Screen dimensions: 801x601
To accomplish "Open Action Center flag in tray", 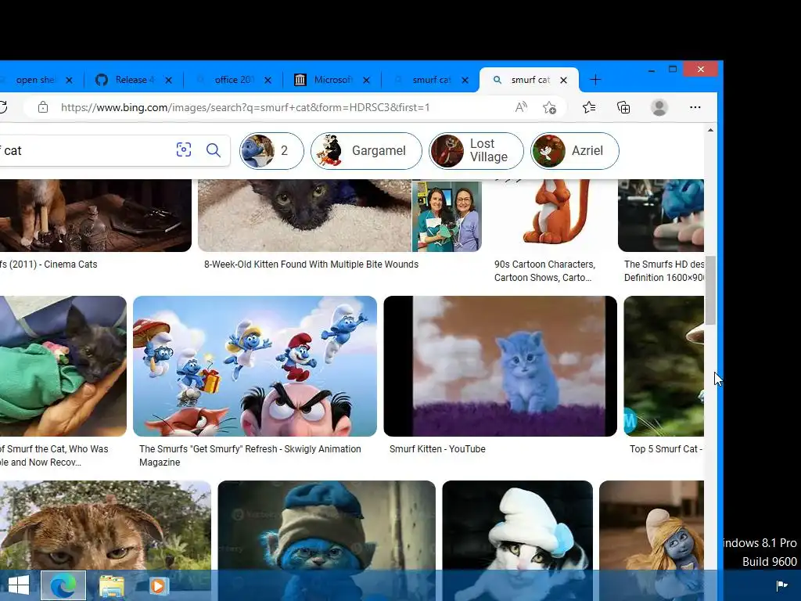I will pyautogui.click(x=781, y=585).
